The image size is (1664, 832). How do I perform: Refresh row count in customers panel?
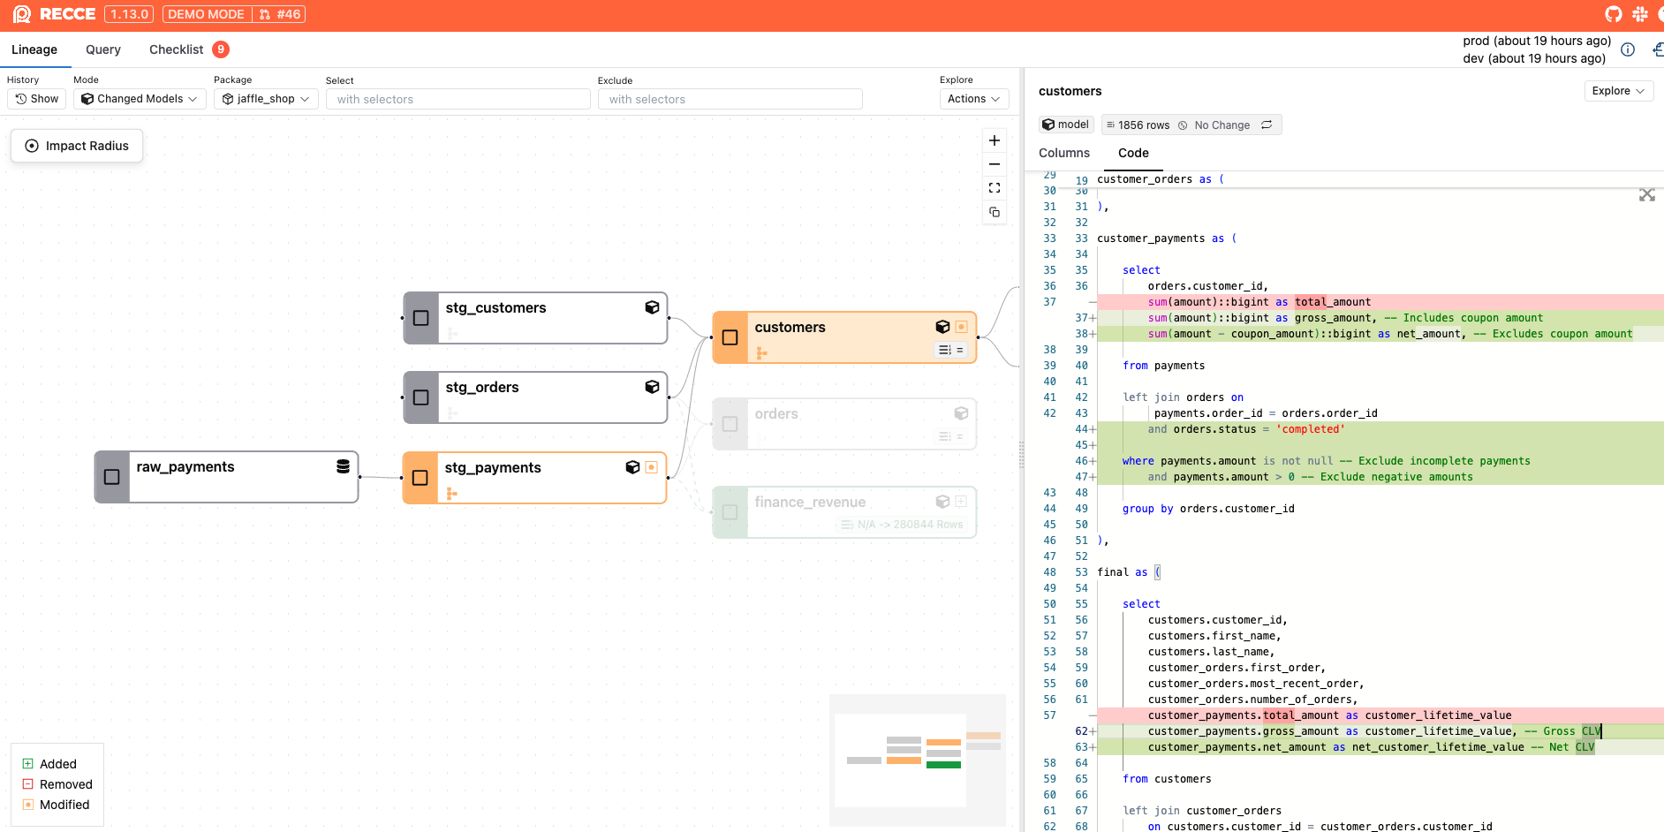1267,125
